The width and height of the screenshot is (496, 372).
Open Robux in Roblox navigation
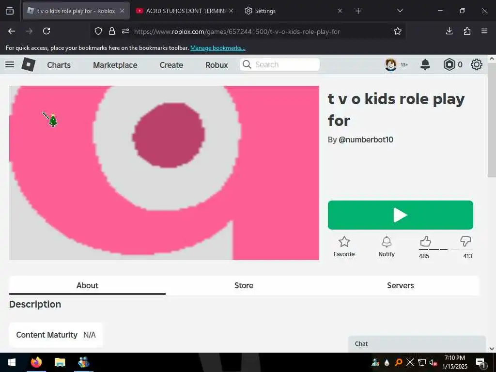[x=217, y=65]
